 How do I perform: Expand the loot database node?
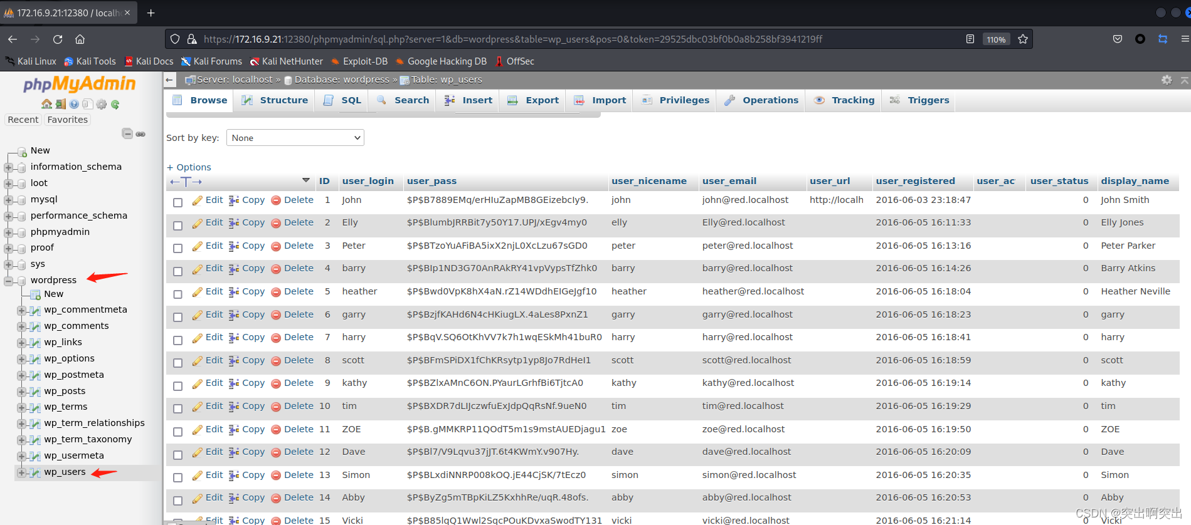pos(9,184)
